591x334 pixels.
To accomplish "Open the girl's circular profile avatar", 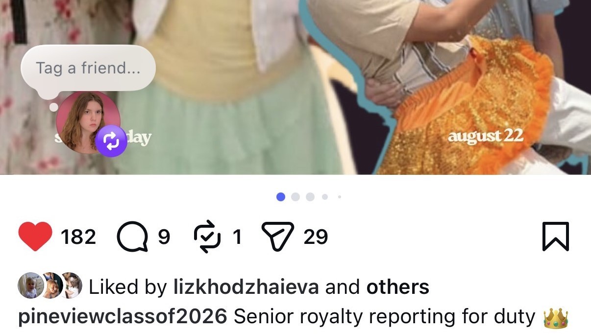I will point(88,122).
